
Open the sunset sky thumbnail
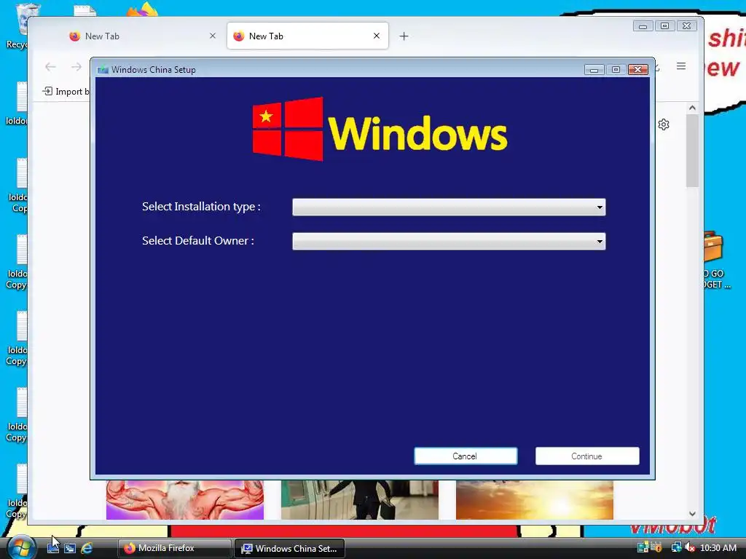click(534, 499)
